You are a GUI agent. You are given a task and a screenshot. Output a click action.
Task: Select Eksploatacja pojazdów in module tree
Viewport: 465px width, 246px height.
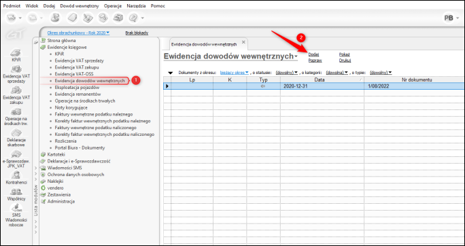77,88
